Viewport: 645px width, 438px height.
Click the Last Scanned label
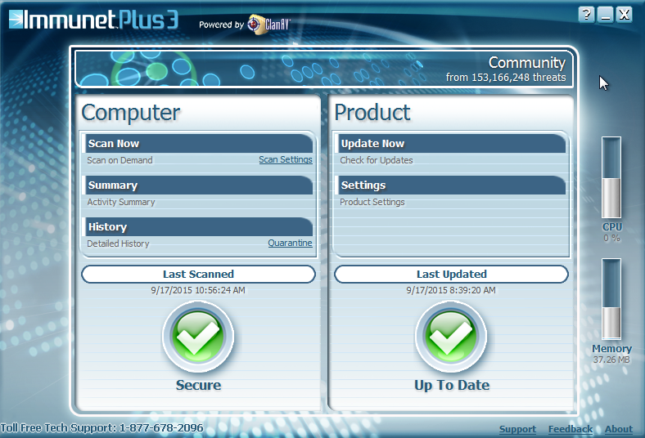(198, 275)
